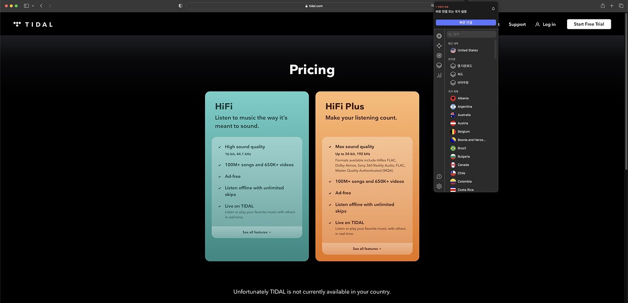Click the Pricing heading
Image resolution: width=628 pixels, height=303 pixels.
click(312, 70)
